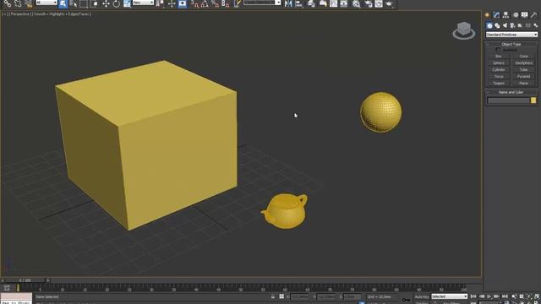Click the Mirror tool icon

[288, 3]
